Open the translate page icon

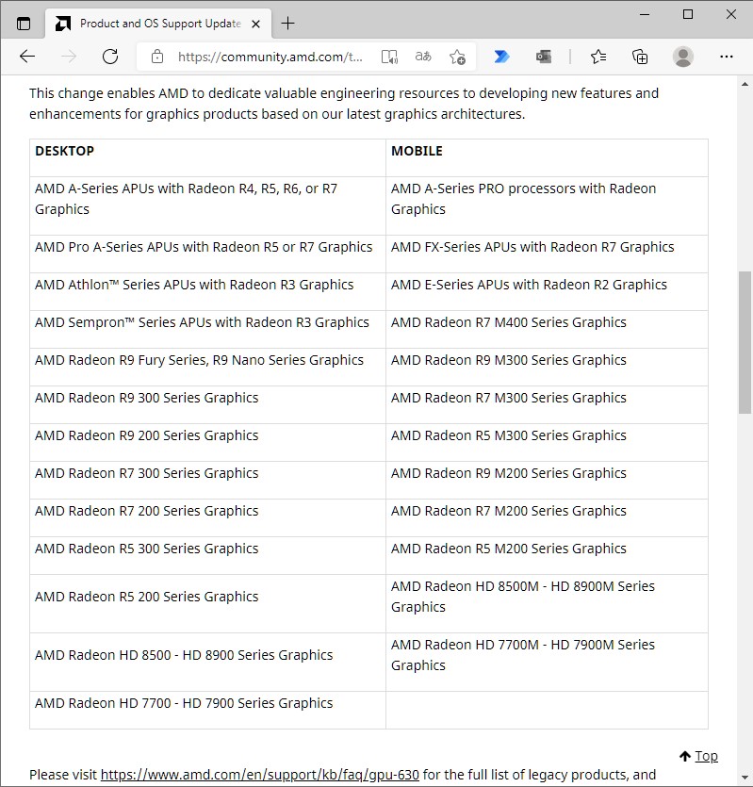pyautogui.click(x=423, y=57)
